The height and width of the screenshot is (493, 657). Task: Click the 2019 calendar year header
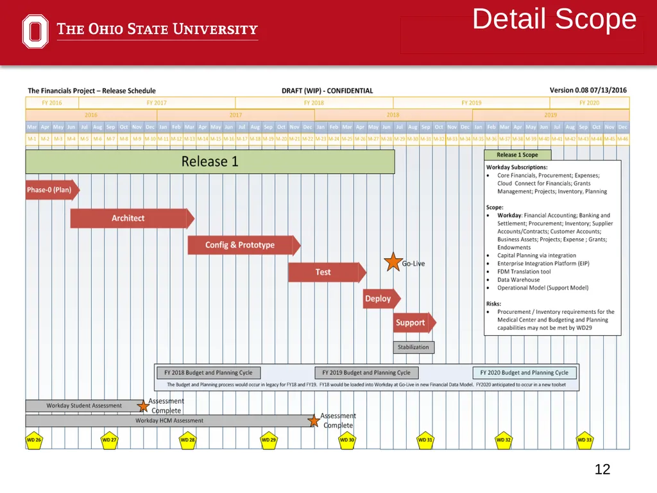[x=550, y=115]
